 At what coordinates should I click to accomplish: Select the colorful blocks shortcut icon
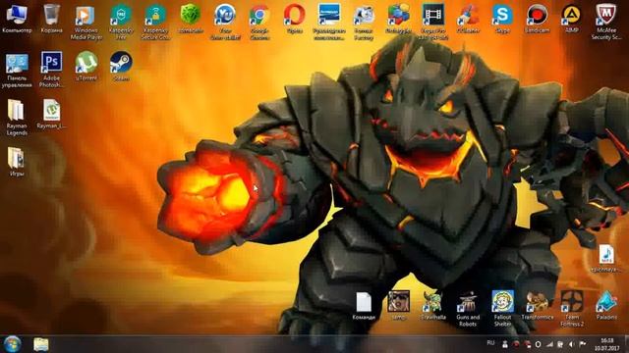pos(398,19)
